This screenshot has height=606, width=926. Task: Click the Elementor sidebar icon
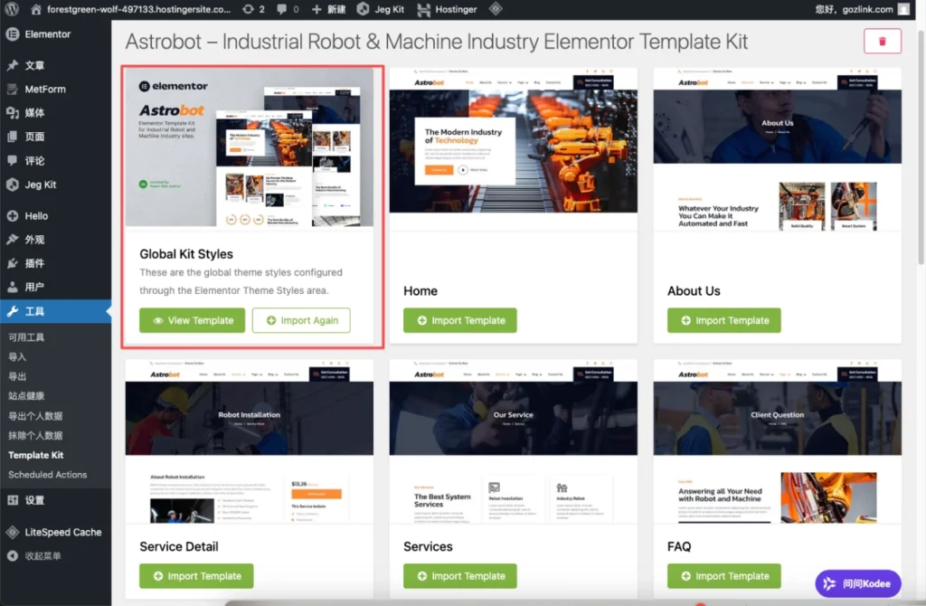13,34
